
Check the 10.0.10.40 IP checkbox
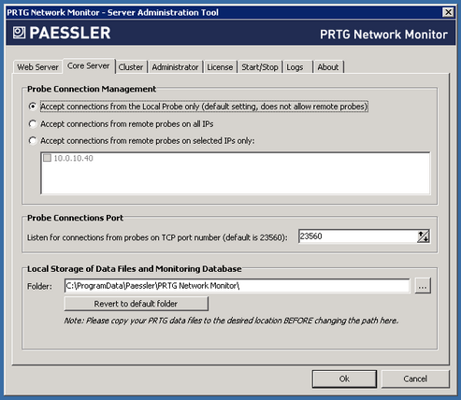click(x=47, y=158)
